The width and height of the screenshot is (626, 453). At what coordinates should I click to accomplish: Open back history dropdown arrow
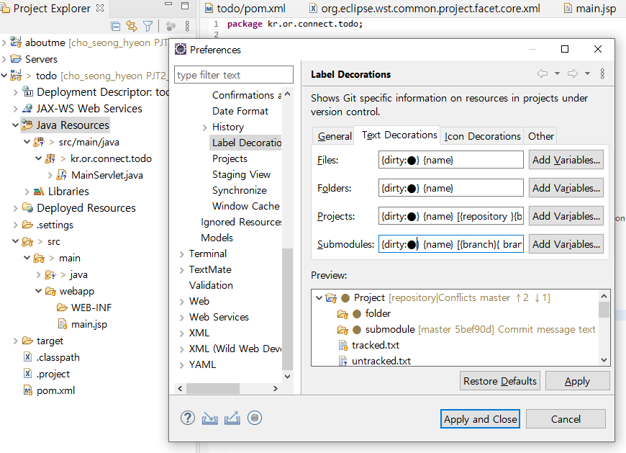557,73
